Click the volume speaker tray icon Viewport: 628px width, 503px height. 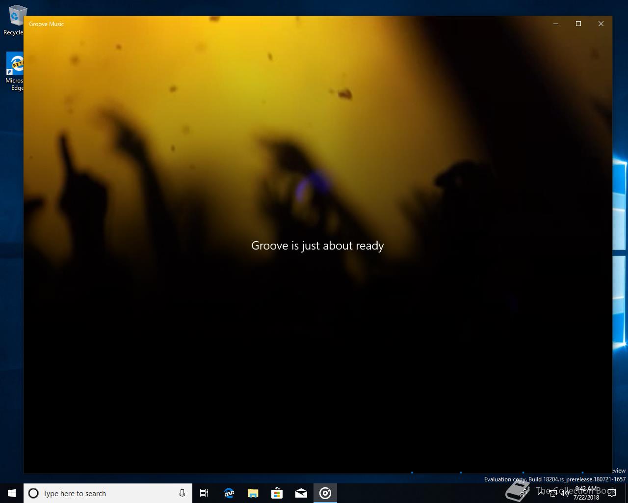pos(565,493)
